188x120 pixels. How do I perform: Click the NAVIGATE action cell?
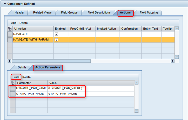(33, 34)
